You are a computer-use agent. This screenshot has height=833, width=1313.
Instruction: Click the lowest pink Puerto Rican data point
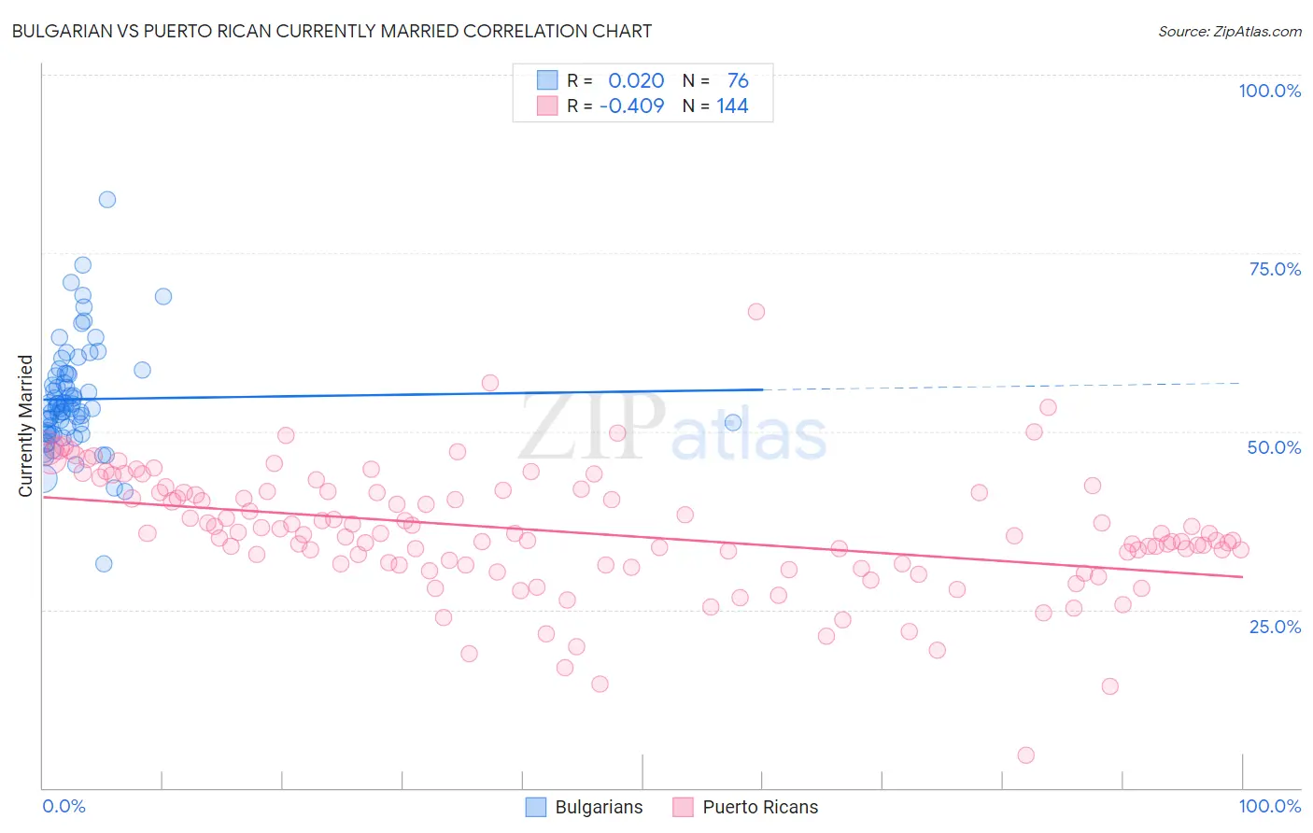point(1025,755)
